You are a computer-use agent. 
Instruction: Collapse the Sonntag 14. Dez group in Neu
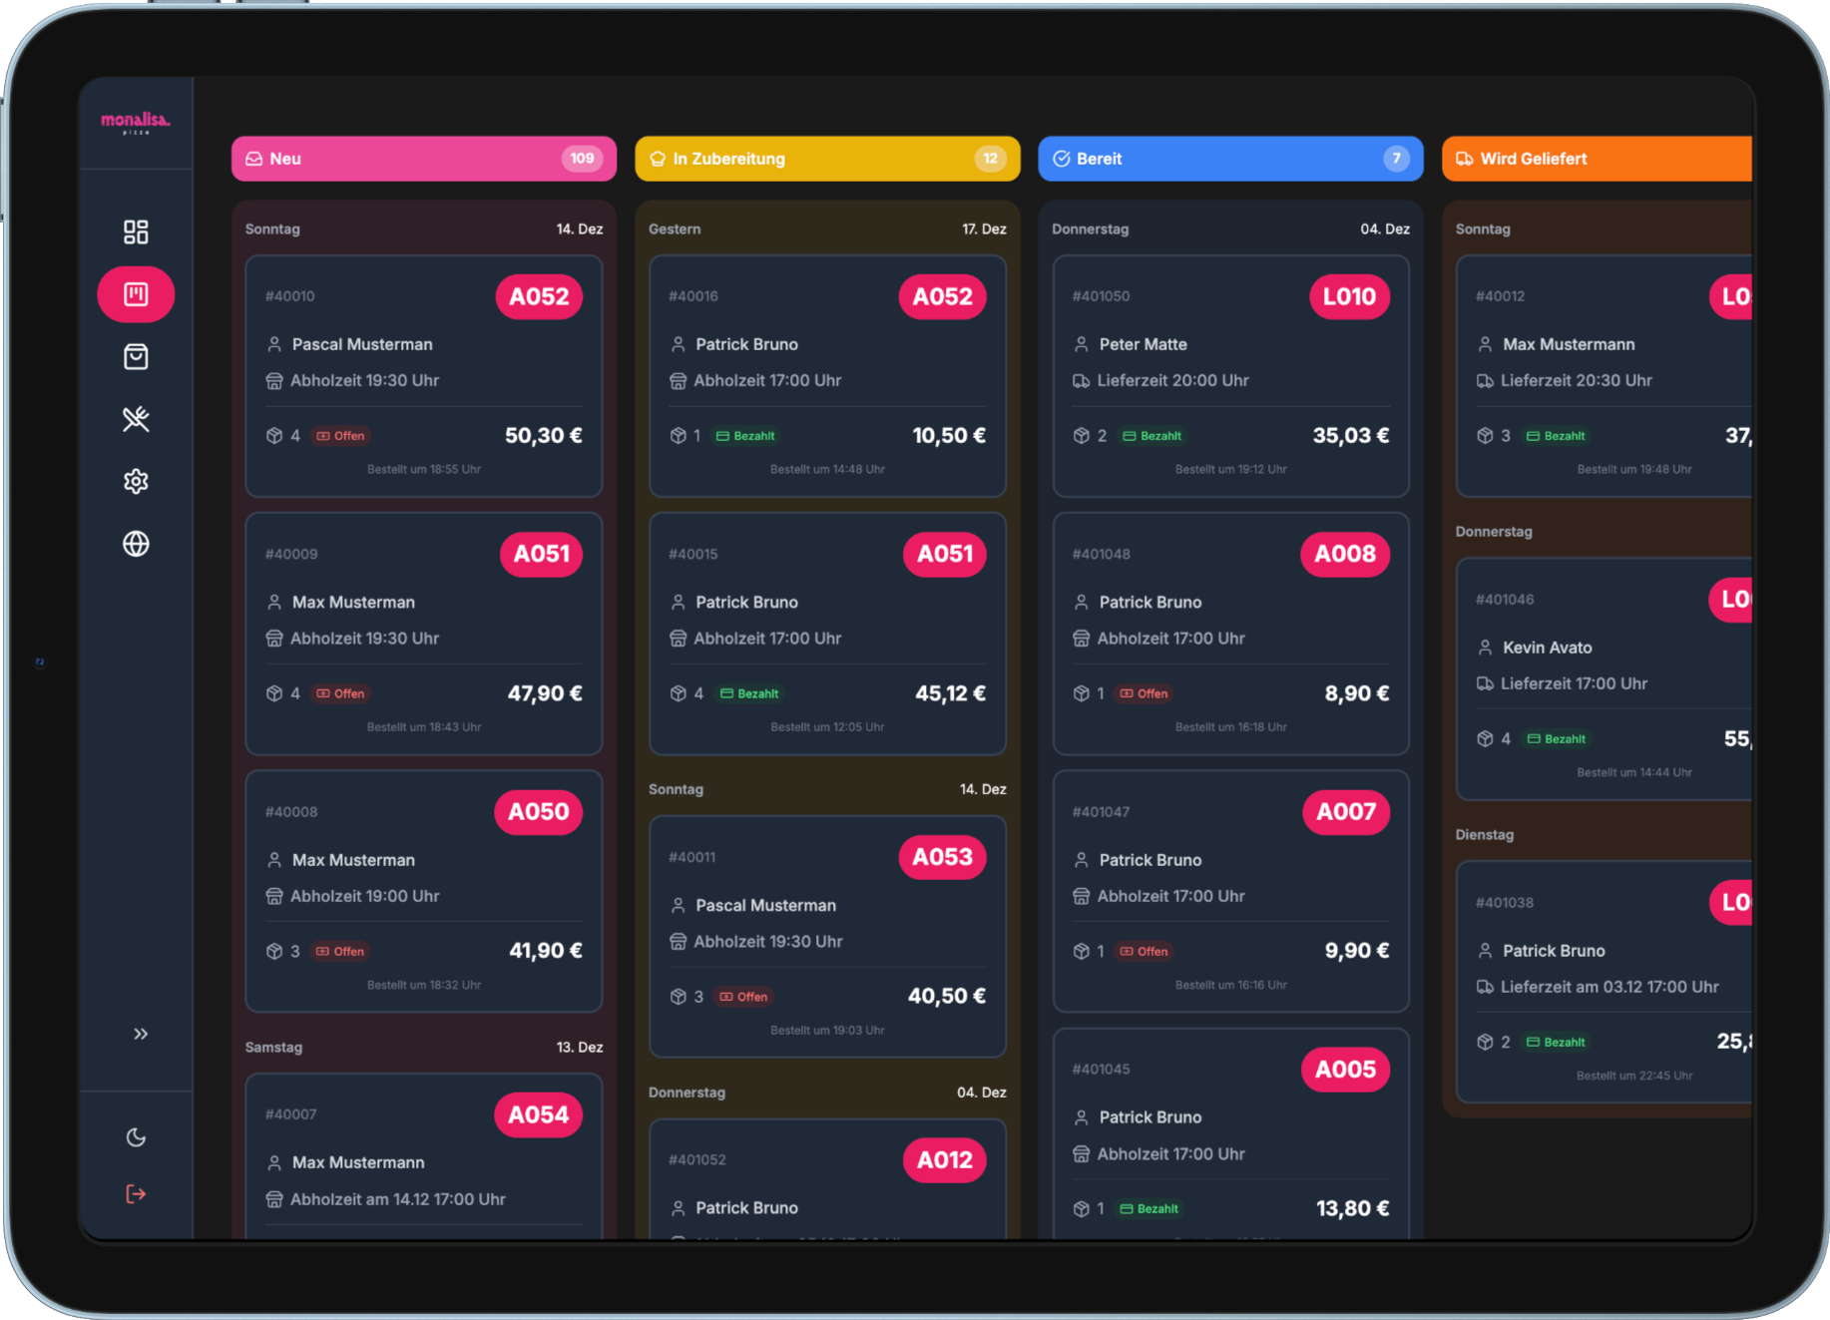point(423,228)
